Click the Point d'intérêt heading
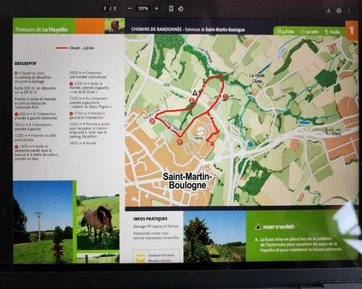The image size is (362, 289). click(279, 228)
